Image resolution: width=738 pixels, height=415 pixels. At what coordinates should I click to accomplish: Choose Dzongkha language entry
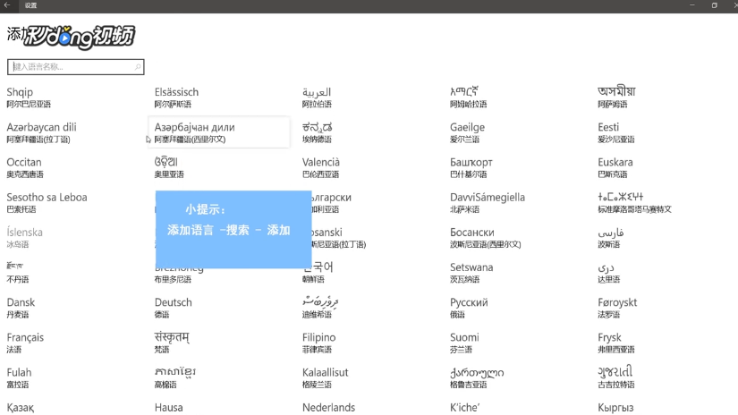tap(18, 273)
